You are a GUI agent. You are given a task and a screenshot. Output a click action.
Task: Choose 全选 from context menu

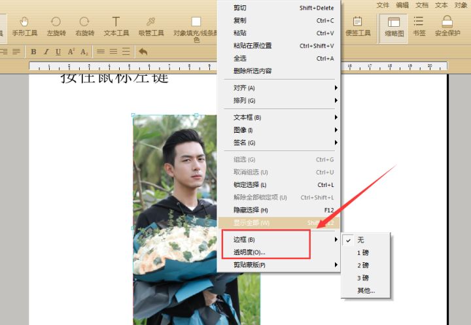(x=279, y=58)
